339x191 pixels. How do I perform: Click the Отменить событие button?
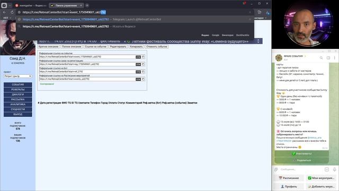pos(157,47)
